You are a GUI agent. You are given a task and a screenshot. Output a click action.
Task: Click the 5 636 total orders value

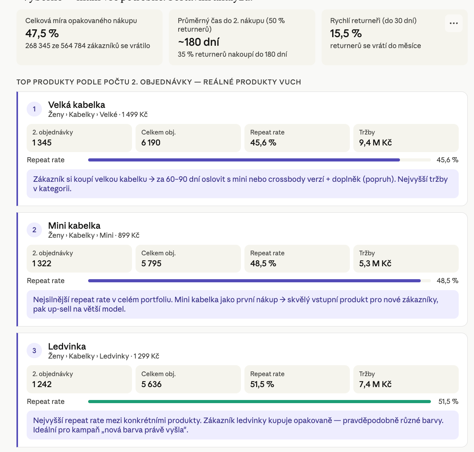point(152,384)
